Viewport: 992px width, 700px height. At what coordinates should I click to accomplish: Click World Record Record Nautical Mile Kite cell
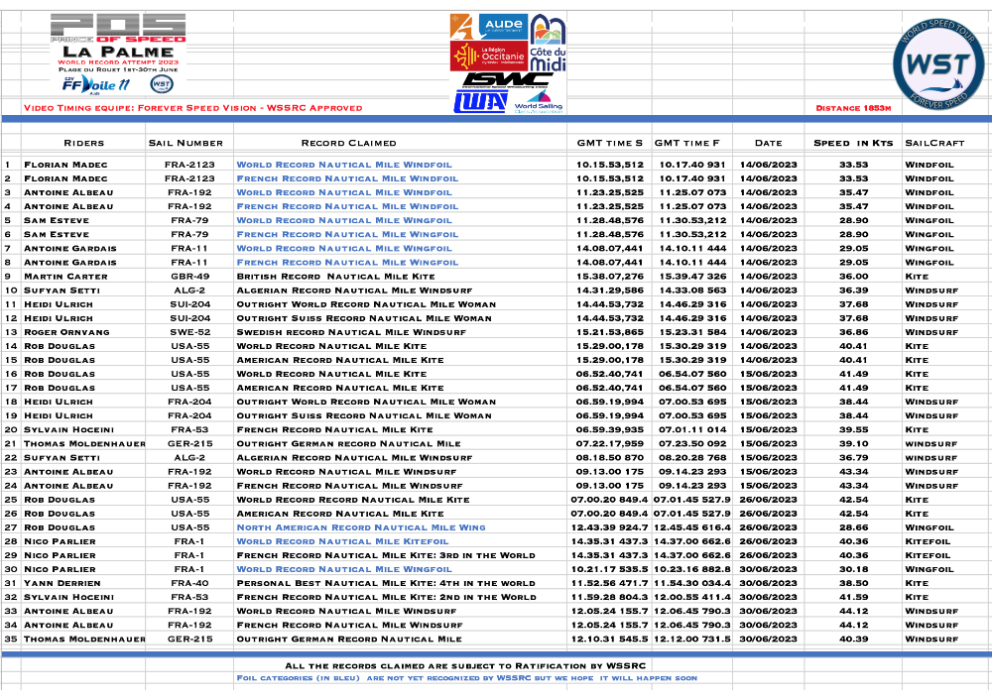pyautogui.click(x=353, y=500)
